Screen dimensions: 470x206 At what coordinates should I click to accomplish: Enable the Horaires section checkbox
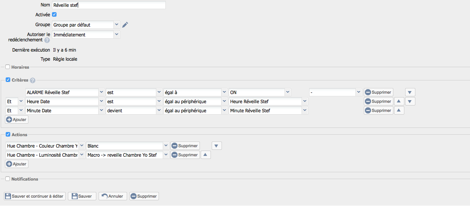coord(8,67)
